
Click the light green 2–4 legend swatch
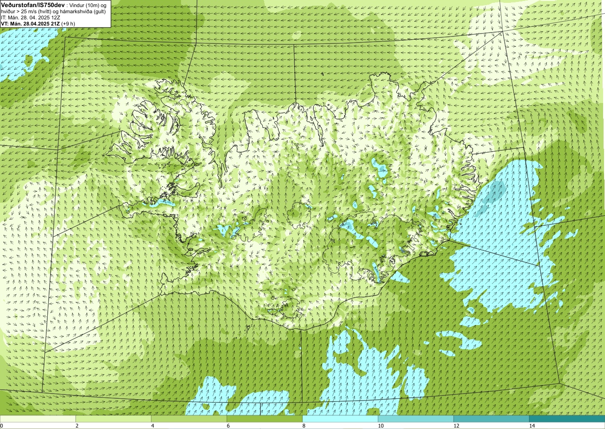coord(113,419)
